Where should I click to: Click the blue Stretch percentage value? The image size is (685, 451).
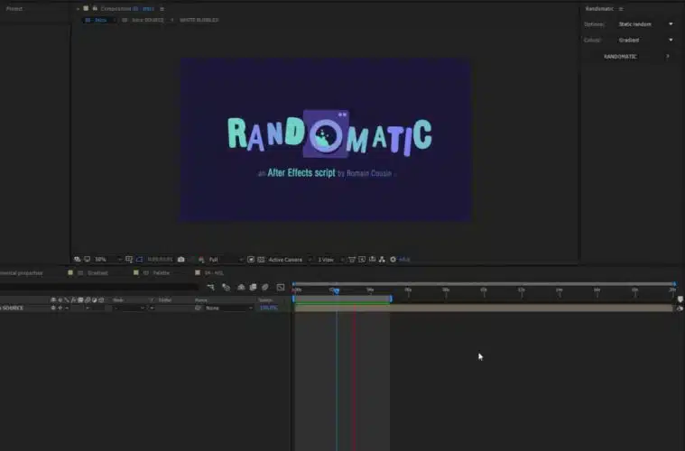(x=268, y=308)
